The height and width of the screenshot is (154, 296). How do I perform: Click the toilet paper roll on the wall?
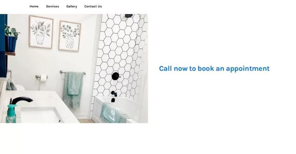43,78
